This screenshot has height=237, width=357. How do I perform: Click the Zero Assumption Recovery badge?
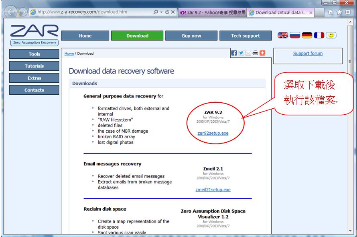pyautogui.click(x=34, y=42)
